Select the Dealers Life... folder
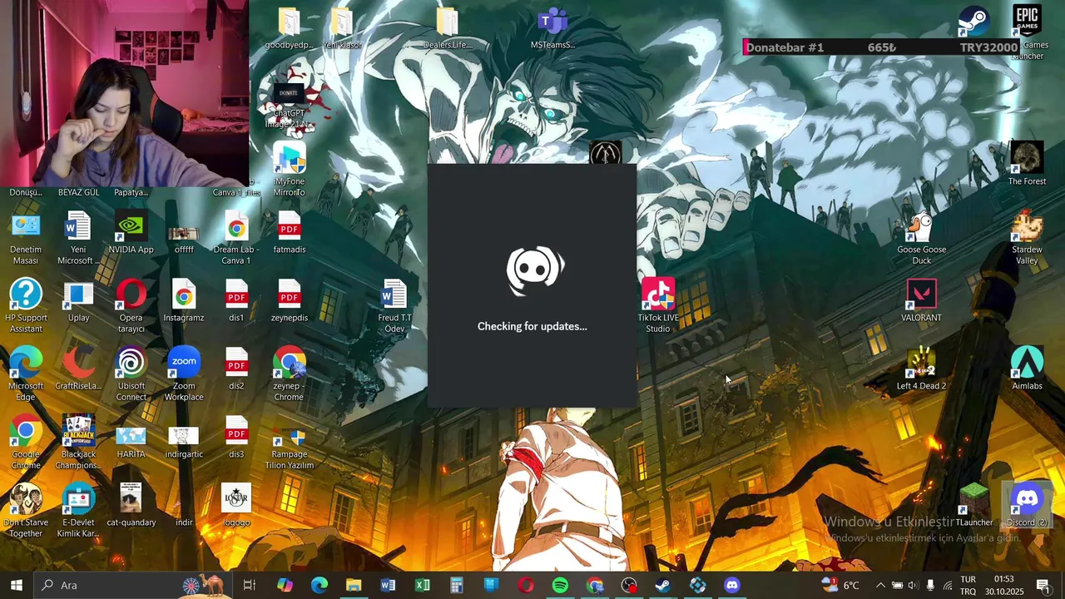1065x599 pixels. (447, 27)
